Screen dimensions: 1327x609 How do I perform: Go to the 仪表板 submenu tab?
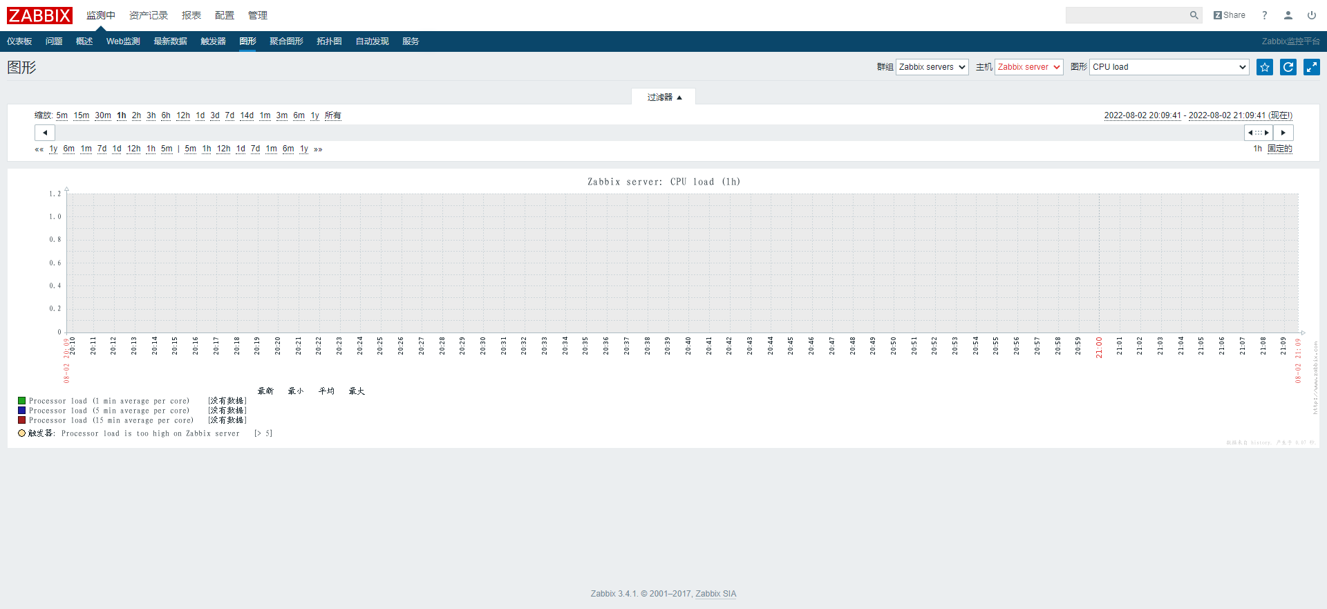[19, 41]
